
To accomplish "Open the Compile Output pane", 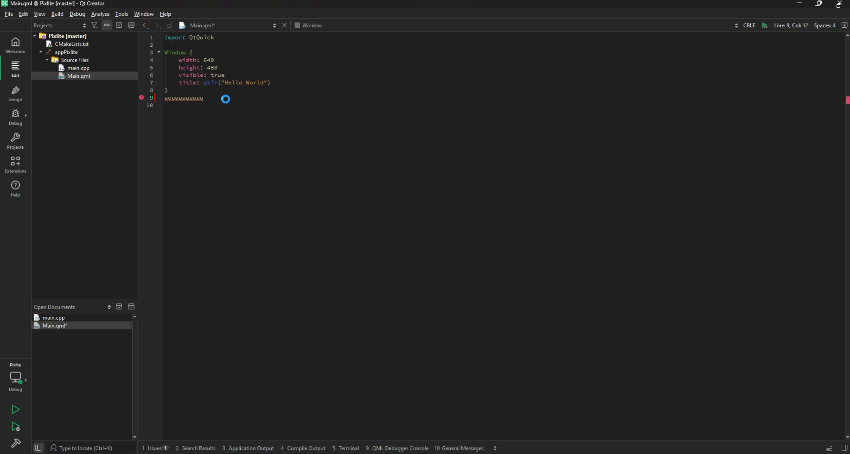I will (303, 448).
